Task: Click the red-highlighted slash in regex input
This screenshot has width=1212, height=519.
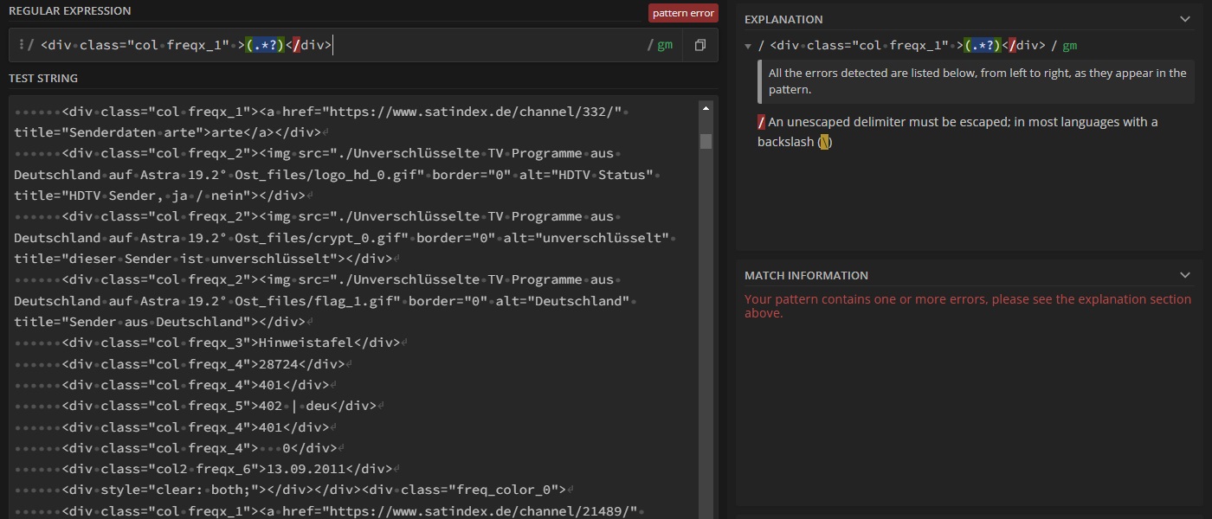Action: (x=296, y=45)
